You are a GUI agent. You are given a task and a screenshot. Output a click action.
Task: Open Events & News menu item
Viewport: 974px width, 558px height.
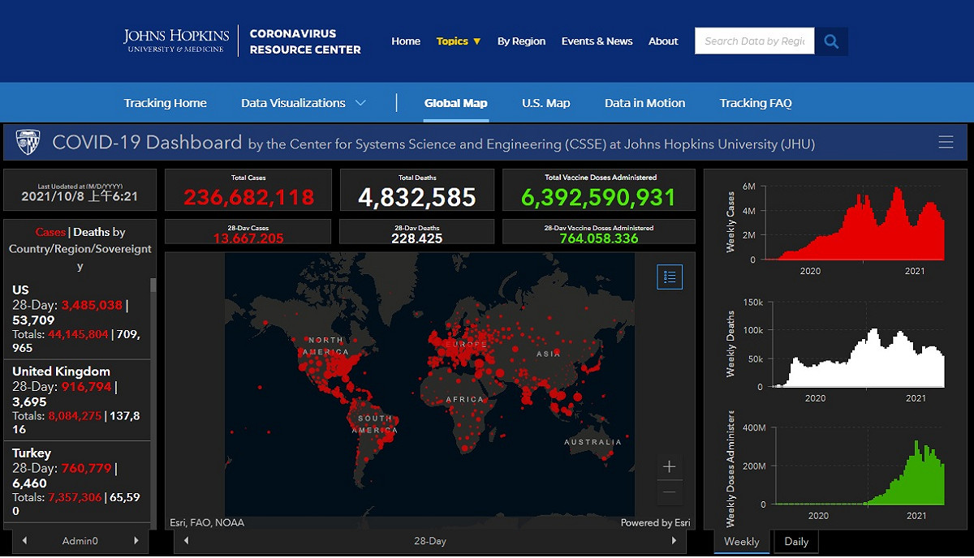(597, 41)
